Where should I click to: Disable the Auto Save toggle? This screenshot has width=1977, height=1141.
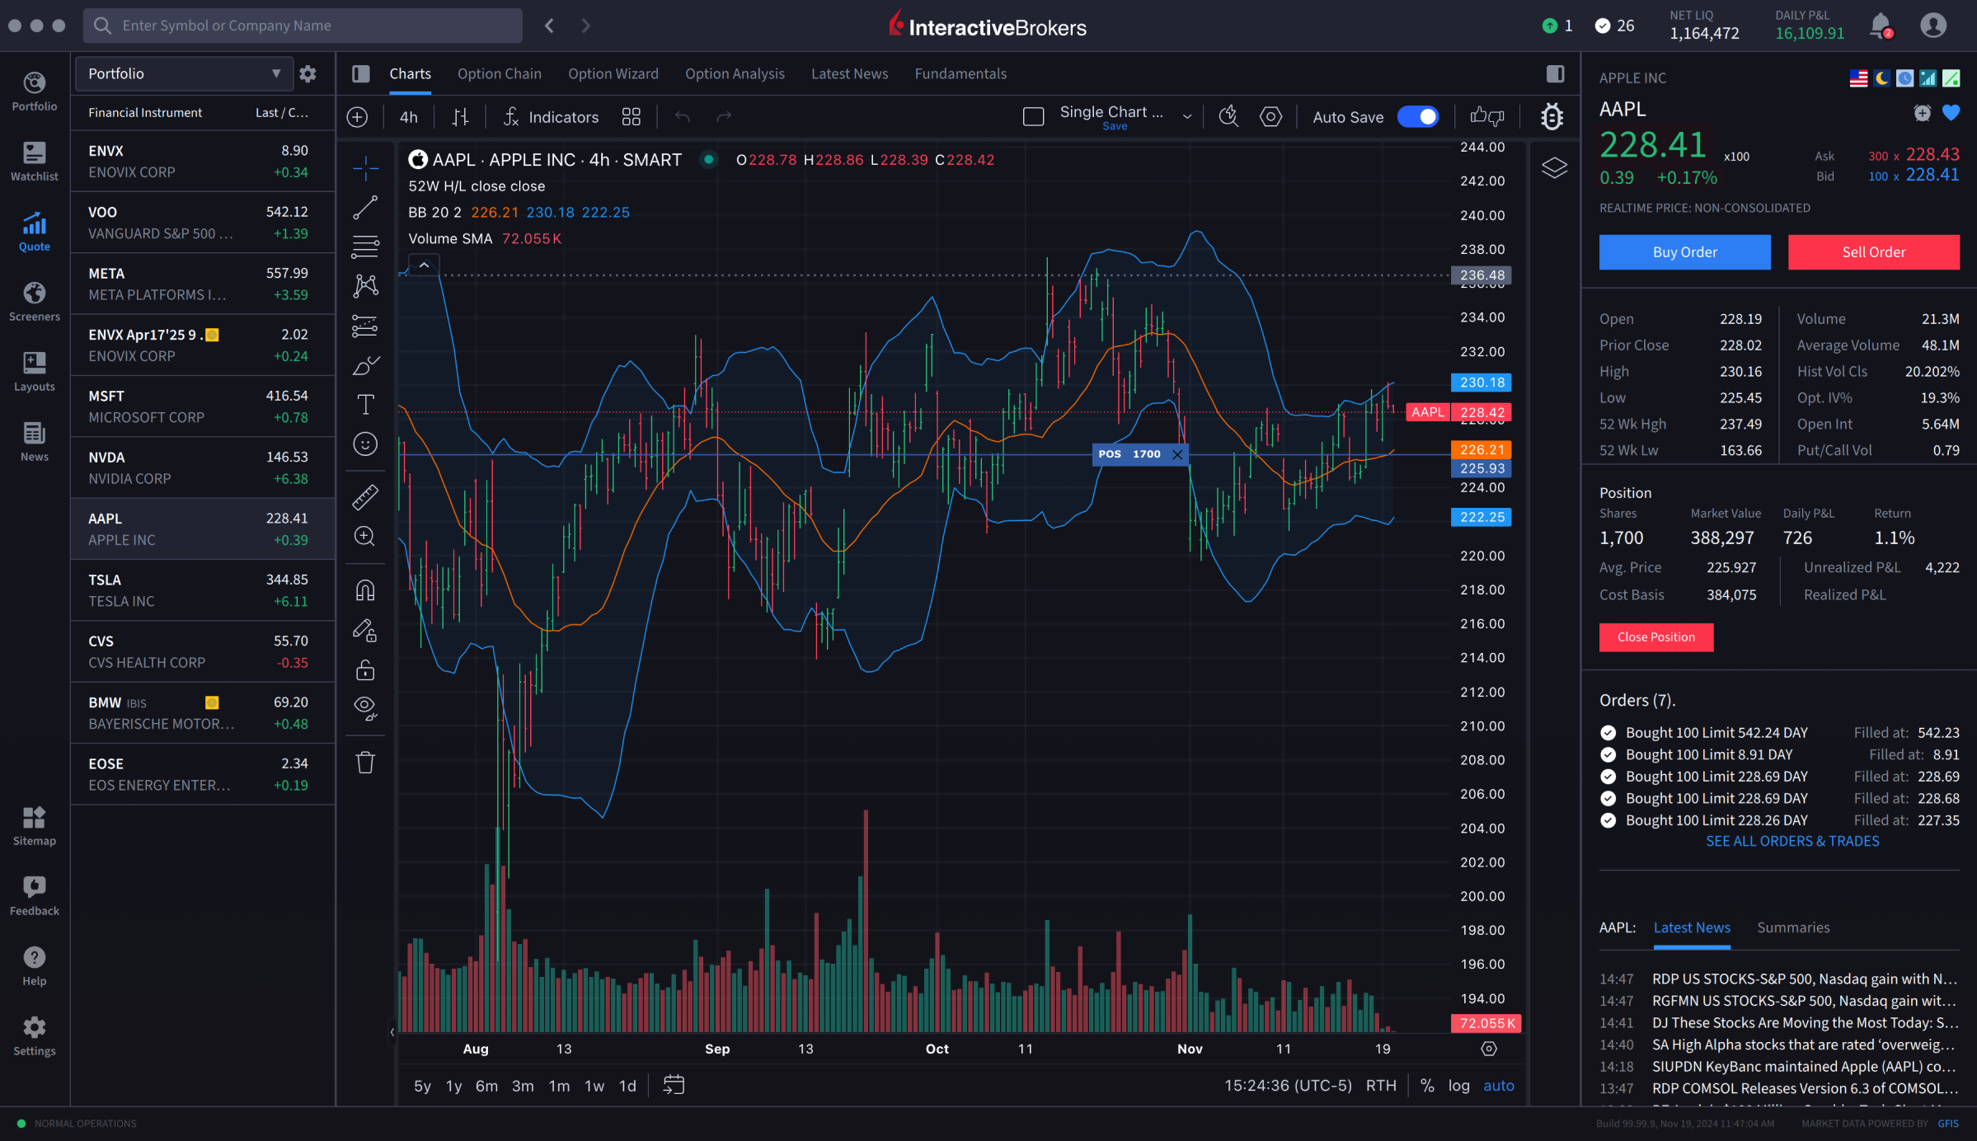[x=1417, y=116]
